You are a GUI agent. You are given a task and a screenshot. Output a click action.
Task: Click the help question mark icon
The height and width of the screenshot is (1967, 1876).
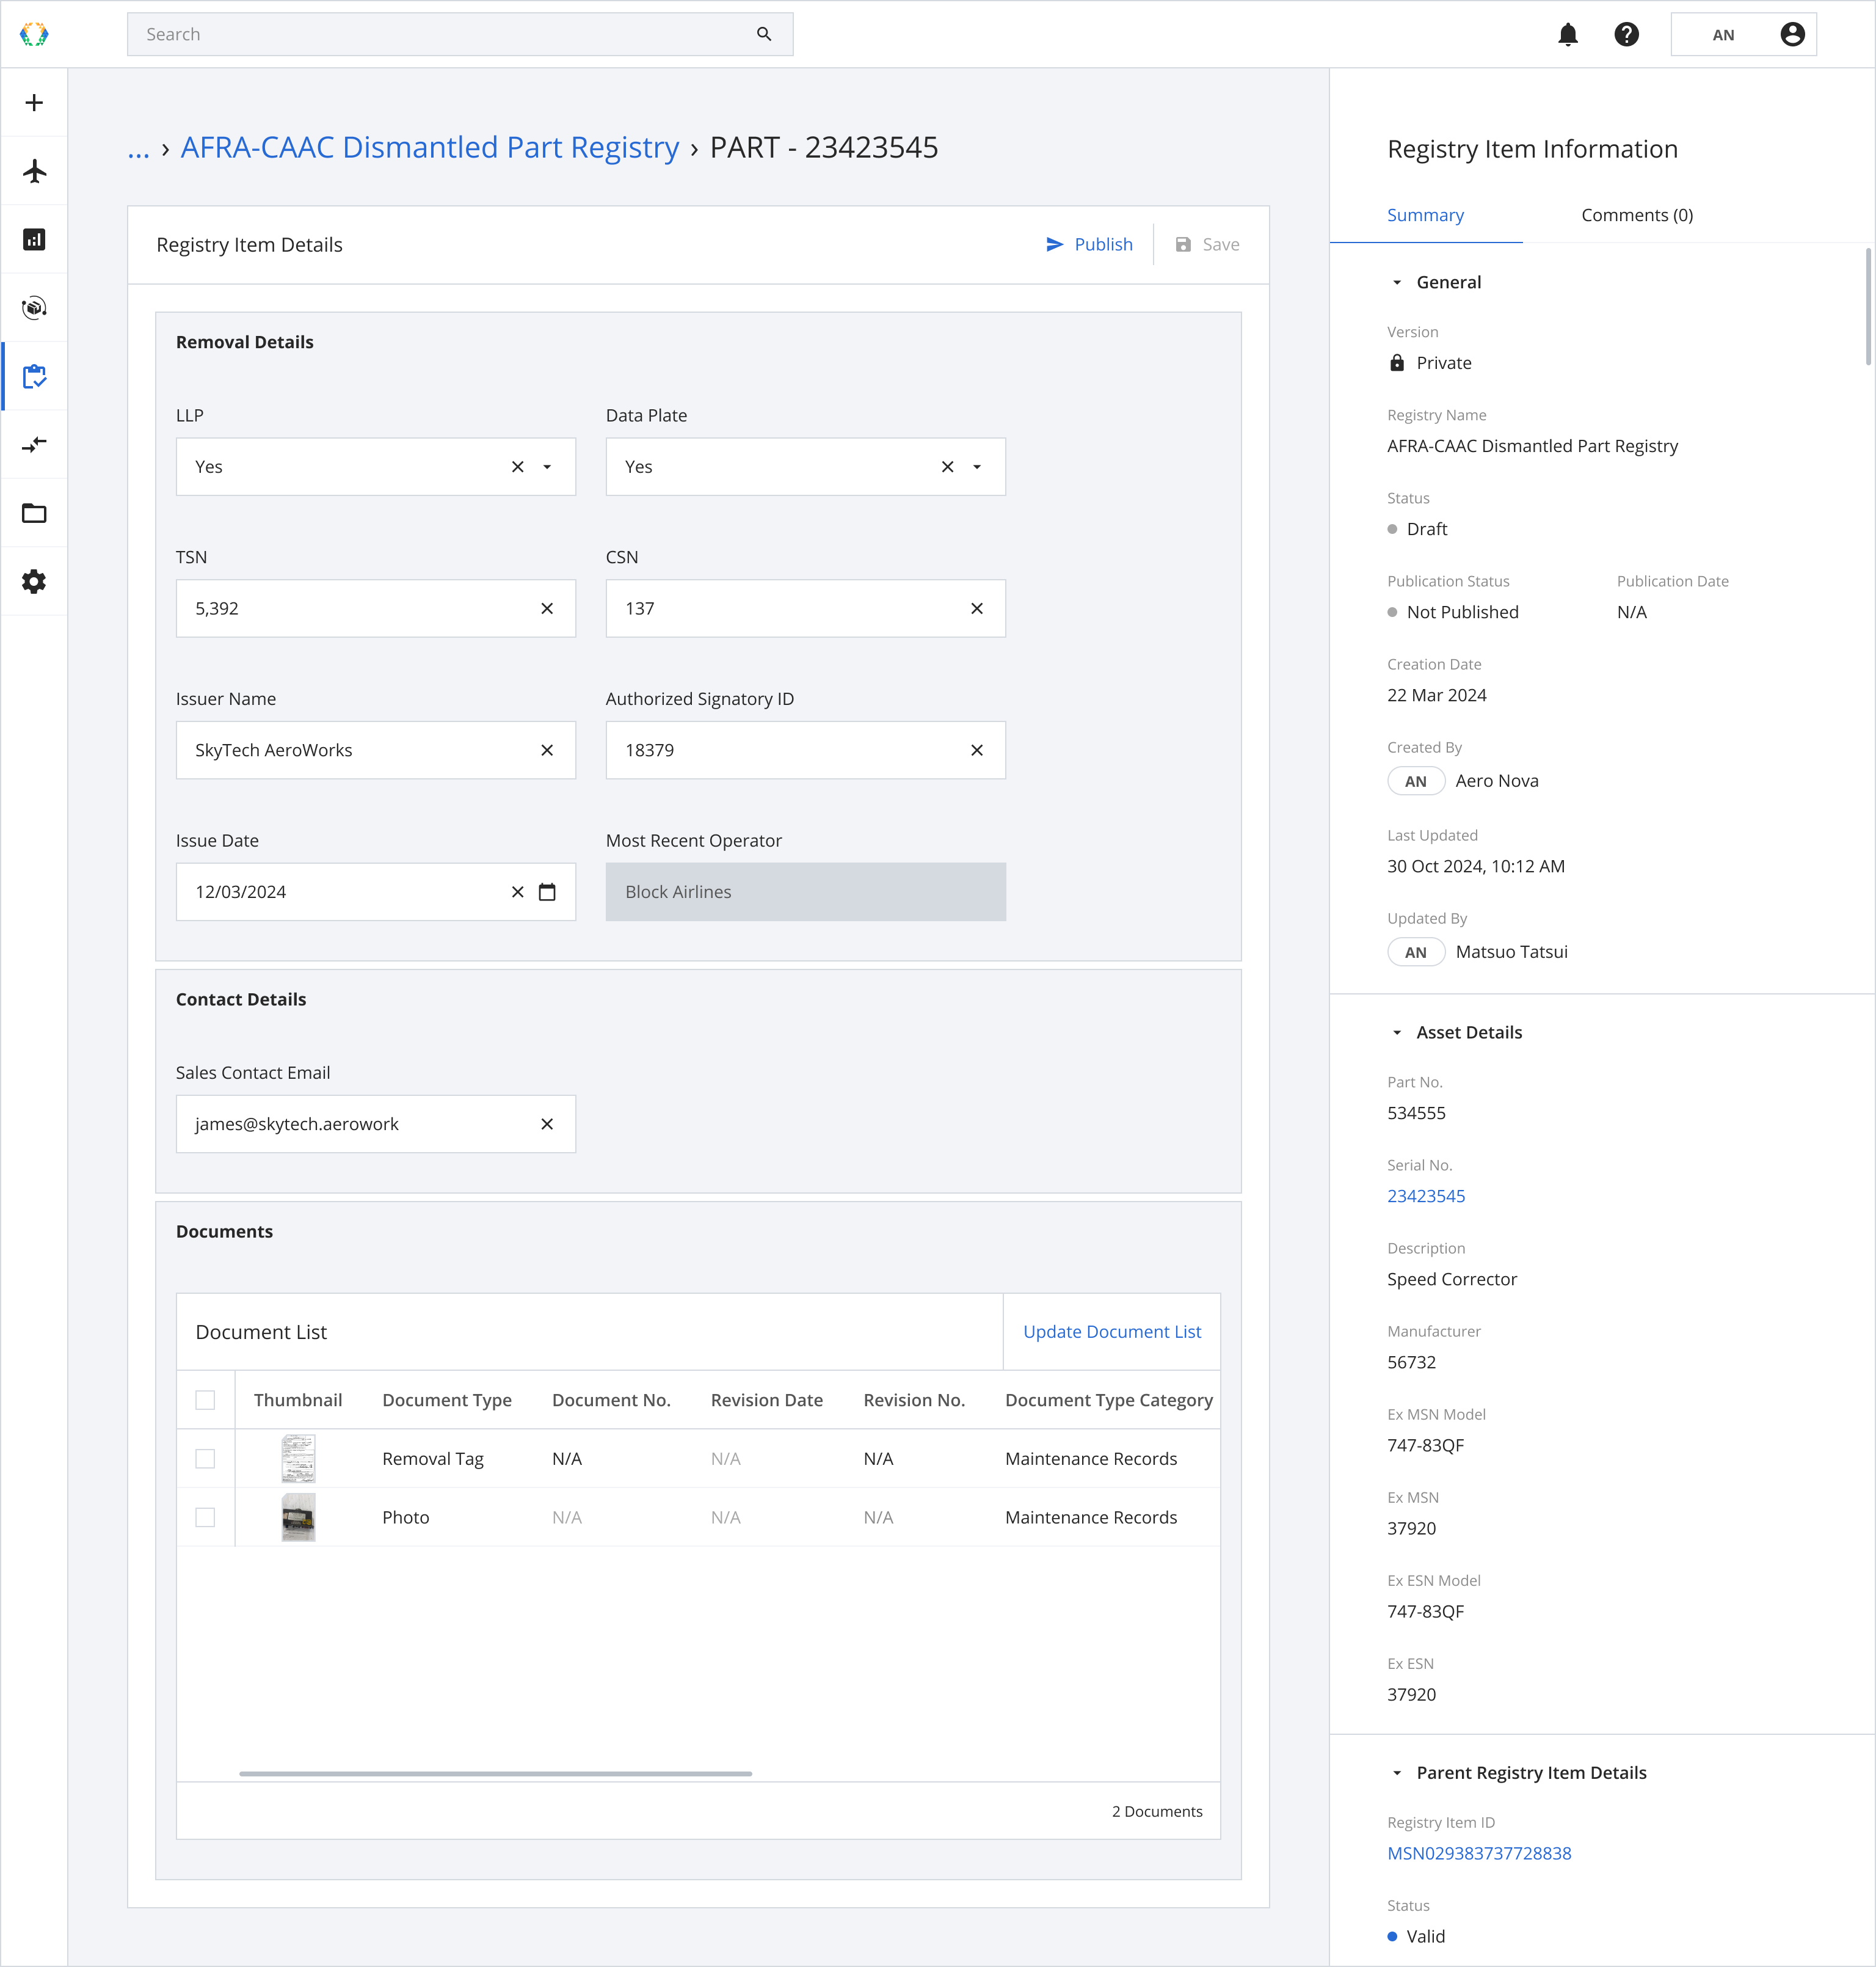coord(1626,35)
